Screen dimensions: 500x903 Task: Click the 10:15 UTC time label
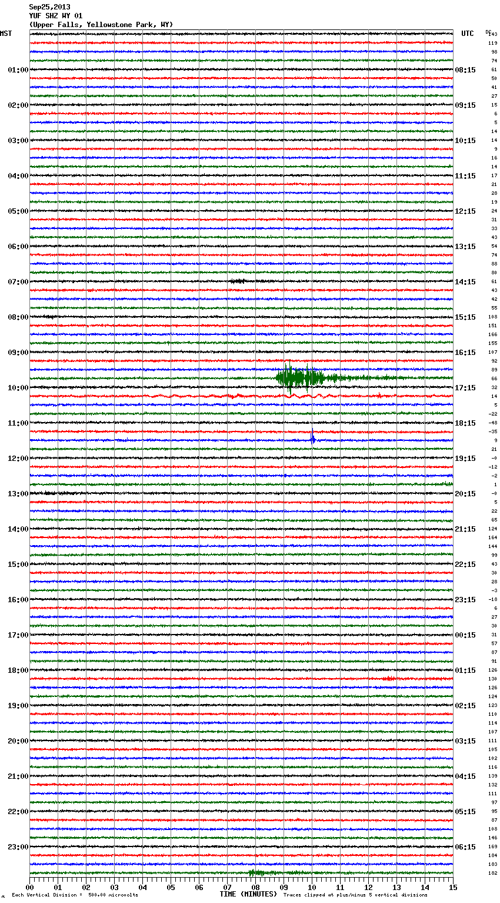pyautogui.click(x=465, y=141)
